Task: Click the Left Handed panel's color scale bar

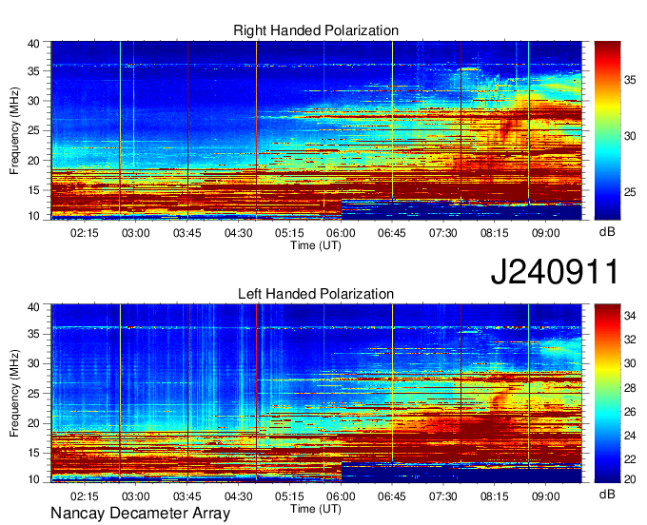Action: pos(607,394)
